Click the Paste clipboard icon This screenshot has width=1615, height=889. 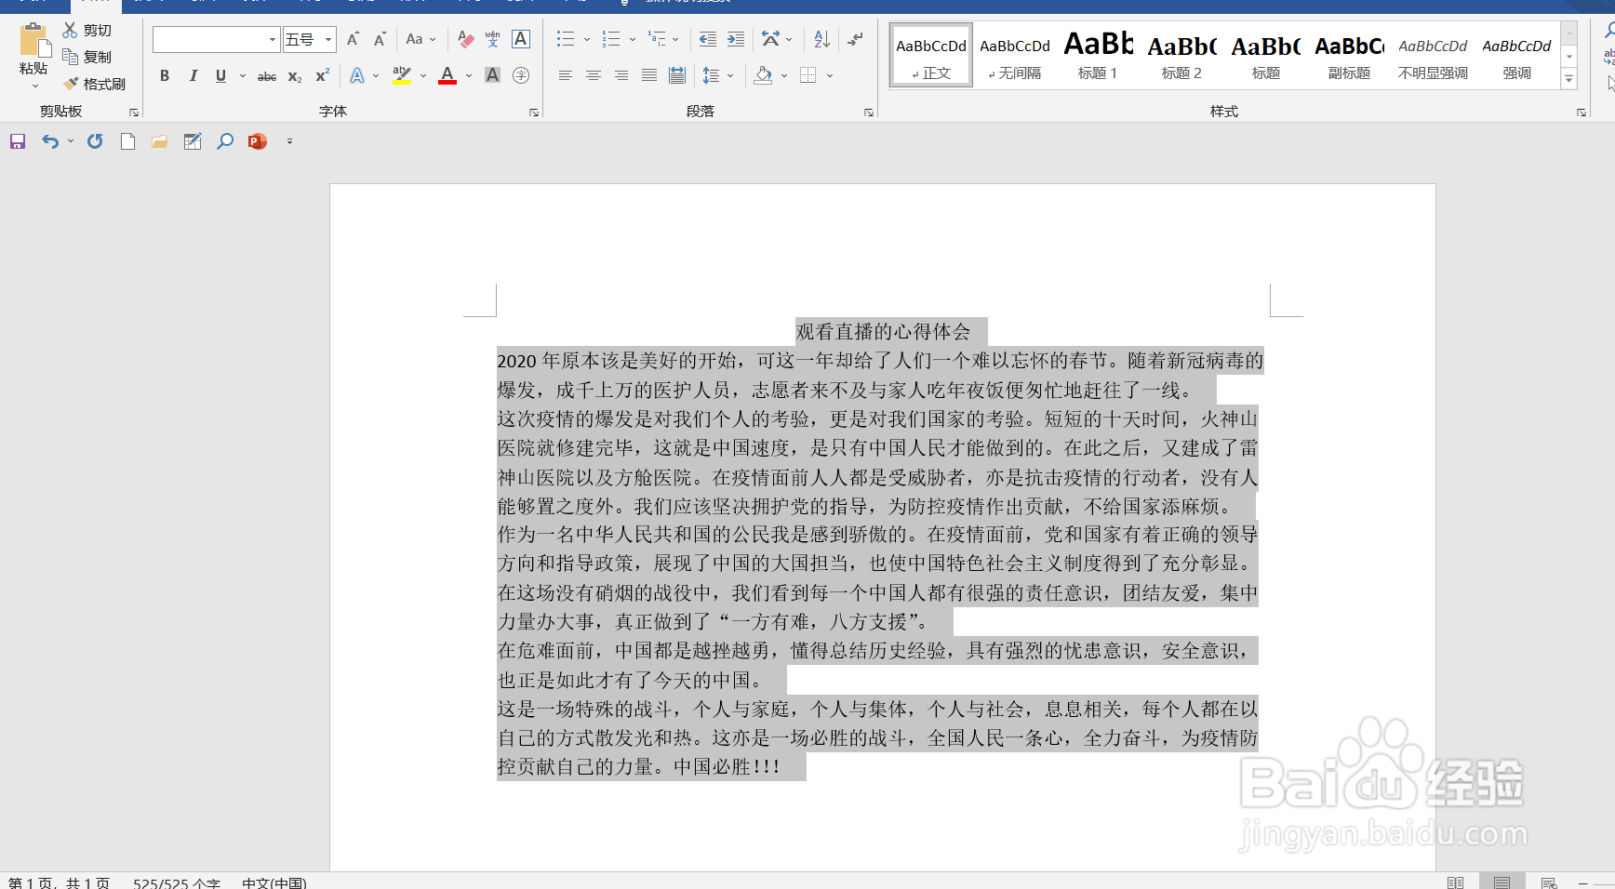[33, 41]
